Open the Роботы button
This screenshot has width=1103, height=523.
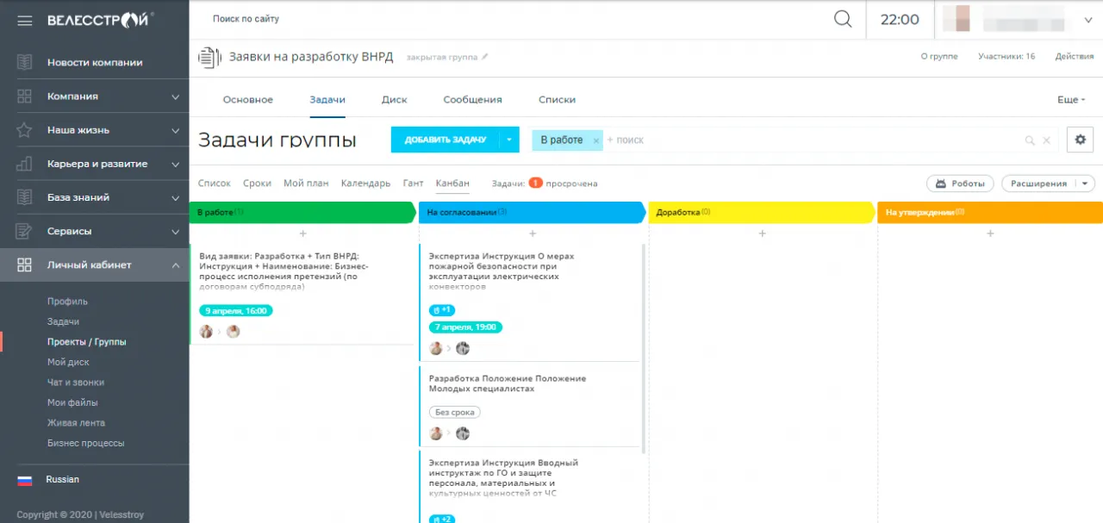(x=960, y=184)
